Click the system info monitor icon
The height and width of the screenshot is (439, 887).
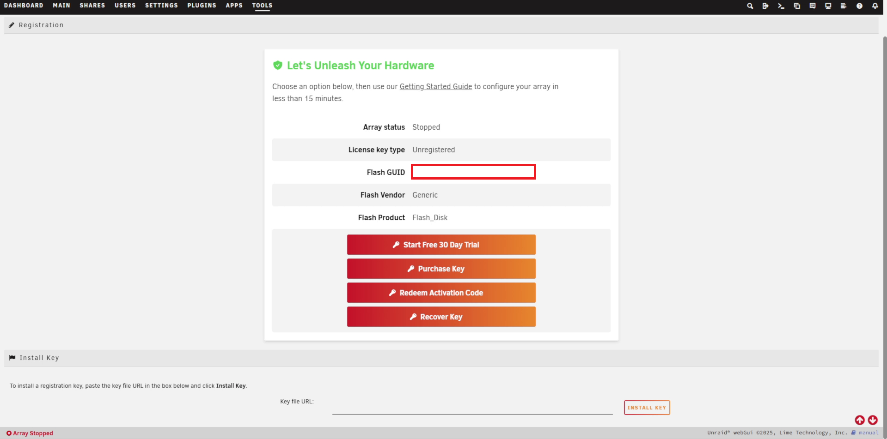828,6
